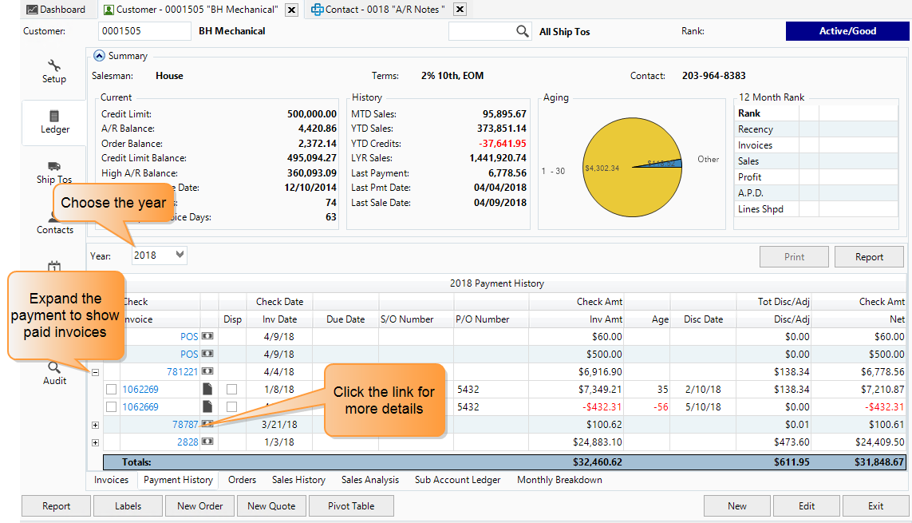This screenshot has width=912, height=523.
Task: Click the check icon beside invoice 781221
Action: 207,371
